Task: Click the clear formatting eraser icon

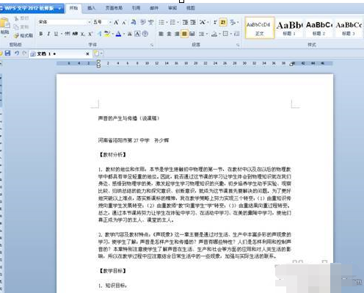Action: pos(134,23)
